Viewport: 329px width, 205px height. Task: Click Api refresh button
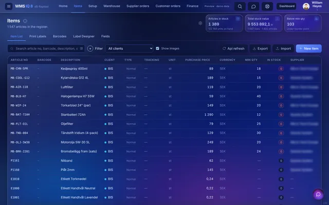233,49
